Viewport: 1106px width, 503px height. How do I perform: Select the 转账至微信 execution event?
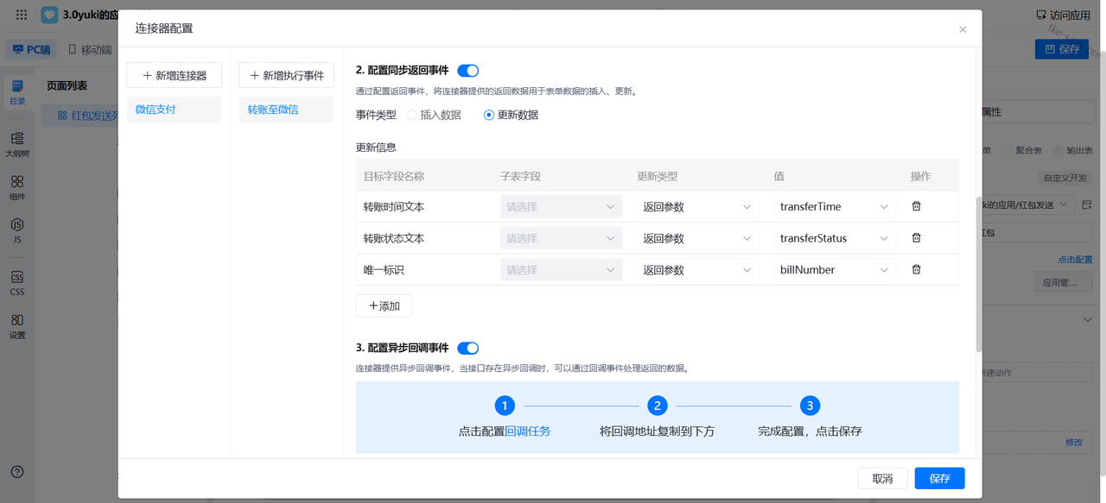286,110
